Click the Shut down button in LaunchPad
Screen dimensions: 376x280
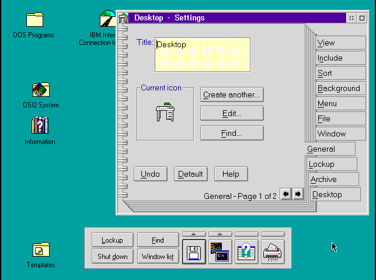pos(112,257)
